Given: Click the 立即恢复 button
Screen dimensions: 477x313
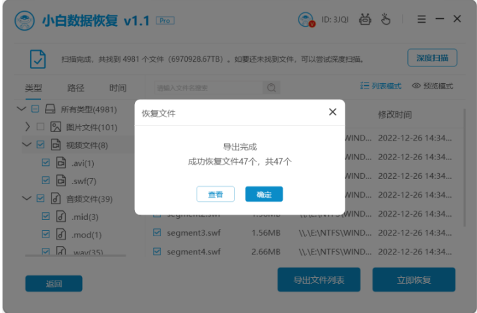Looking at the screenshot, I should click(x=414, y=280).
